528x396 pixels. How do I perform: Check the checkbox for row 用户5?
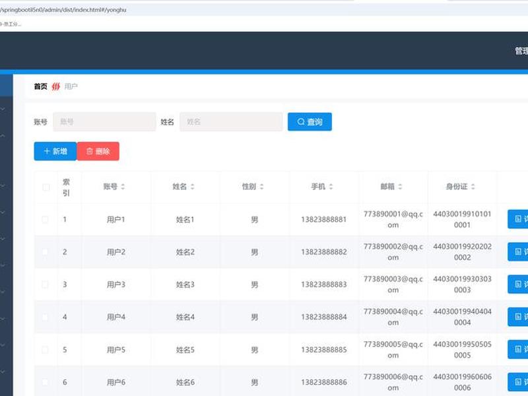(x=45, y=350)
